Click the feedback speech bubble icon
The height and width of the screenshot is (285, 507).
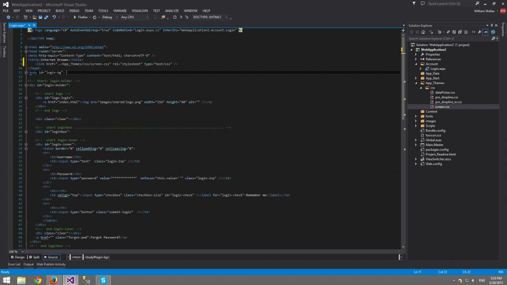(x=422, y=4)
